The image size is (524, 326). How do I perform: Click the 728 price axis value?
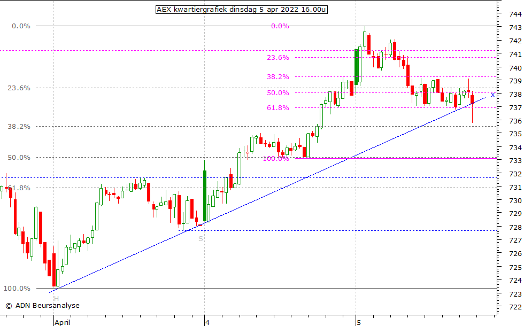click(x=515, y=227)
